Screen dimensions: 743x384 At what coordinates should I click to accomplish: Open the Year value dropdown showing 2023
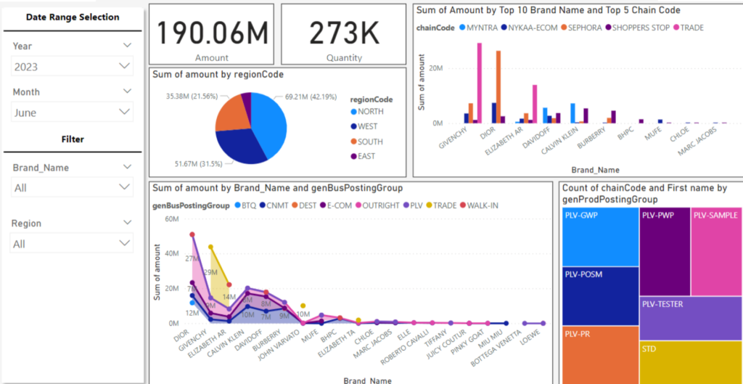[72, 66]
